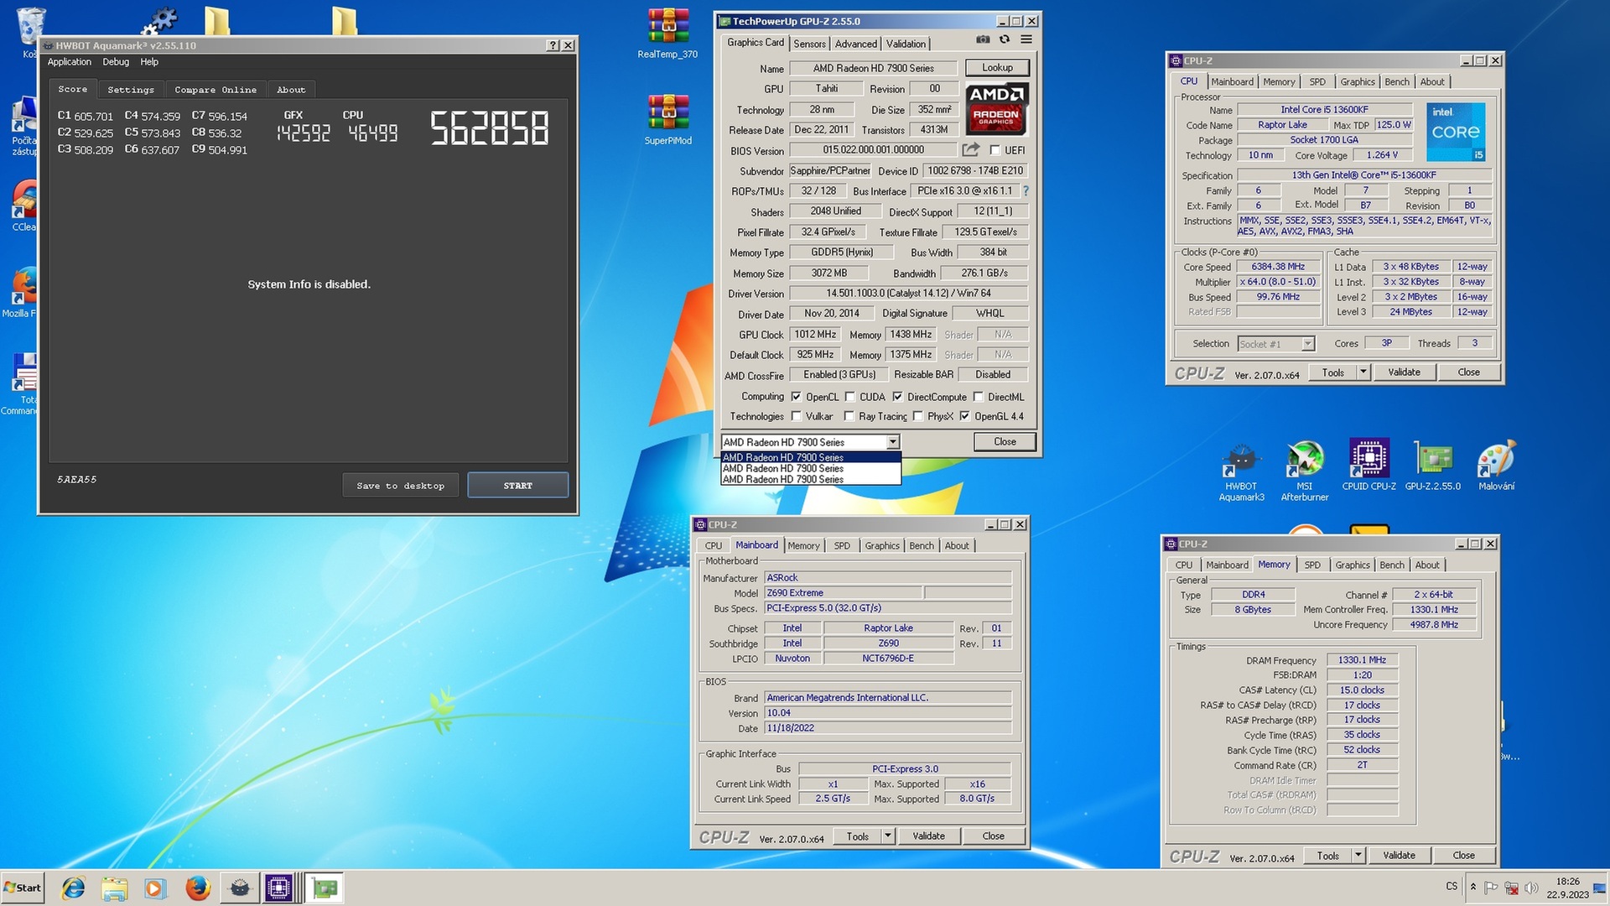Click the Bus Interface question mark icon
The height and width of the screenshot is (906, 1610).
point(1026,190)
